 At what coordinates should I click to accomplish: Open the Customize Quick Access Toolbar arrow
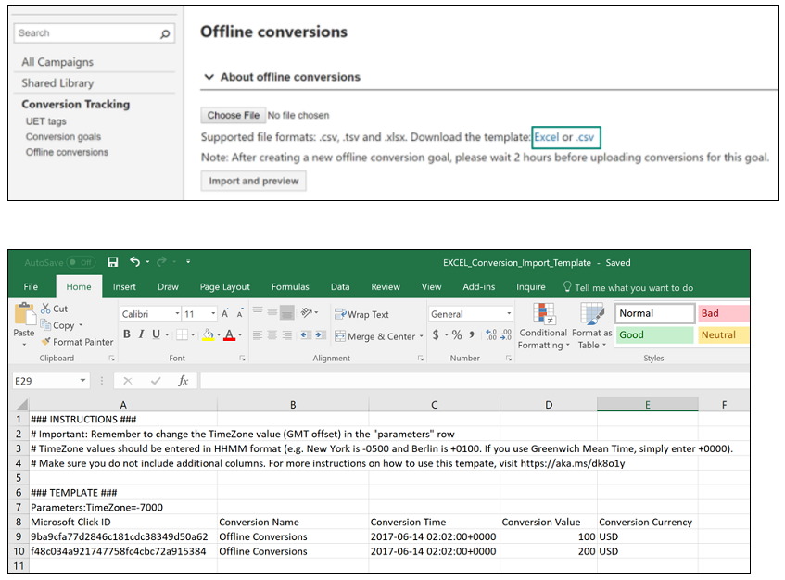coord(188,261)
